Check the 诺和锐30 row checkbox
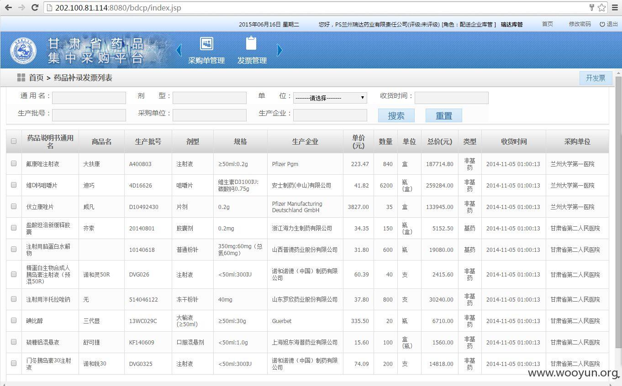 click(x=14, y=363)
